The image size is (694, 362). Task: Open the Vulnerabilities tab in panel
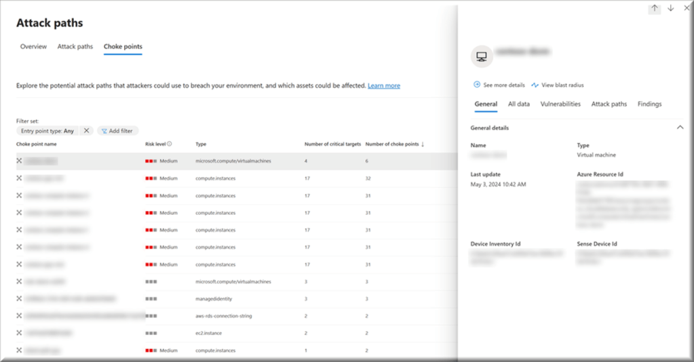560,104
